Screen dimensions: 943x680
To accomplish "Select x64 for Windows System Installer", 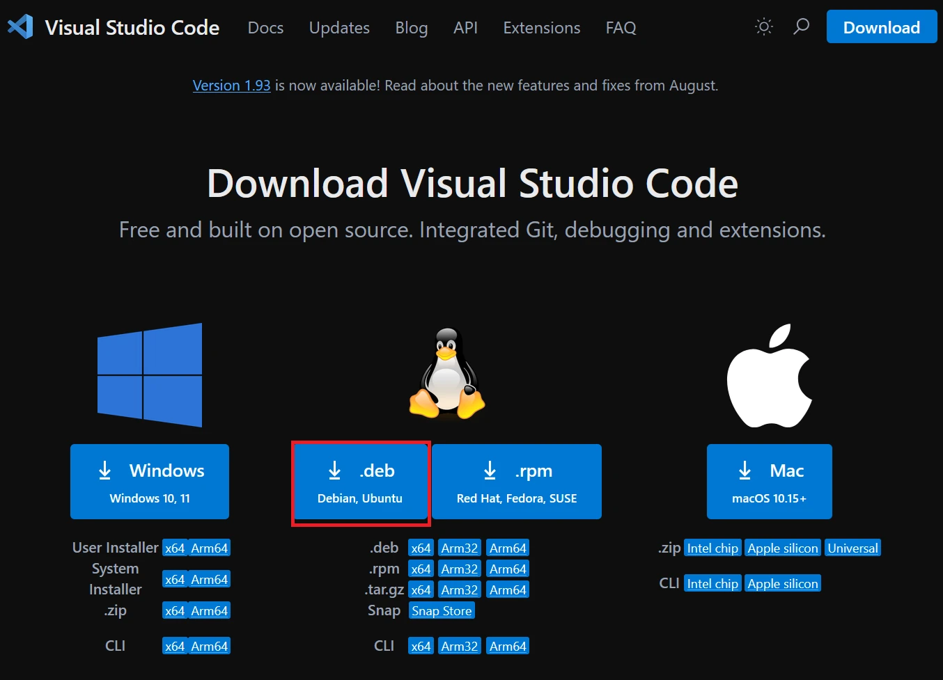I will pyautogui.click(x=175, y=580).
